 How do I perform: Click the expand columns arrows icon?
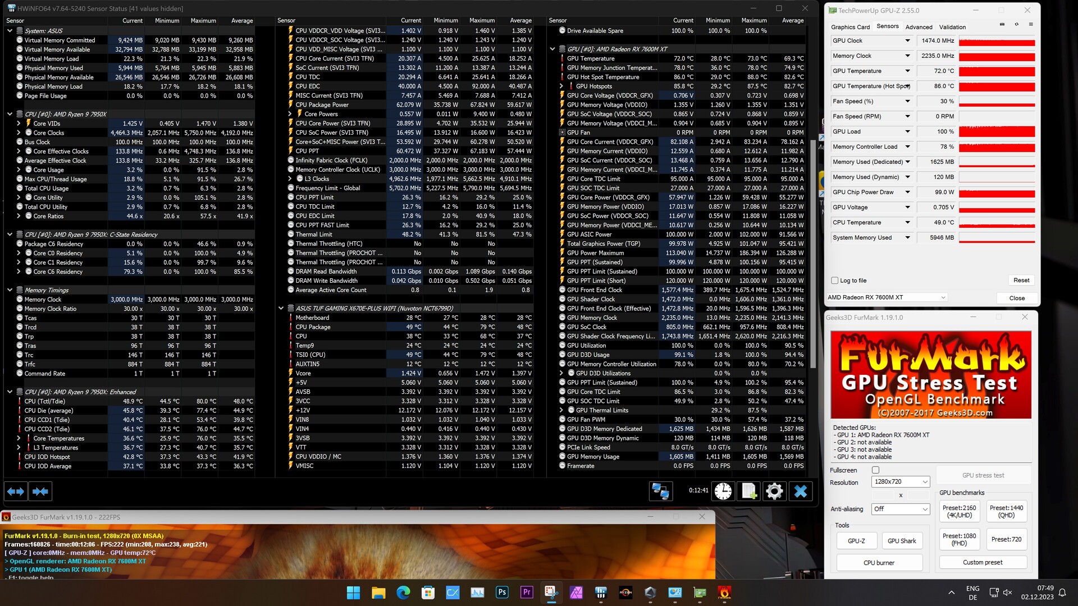tap(16, 492)
